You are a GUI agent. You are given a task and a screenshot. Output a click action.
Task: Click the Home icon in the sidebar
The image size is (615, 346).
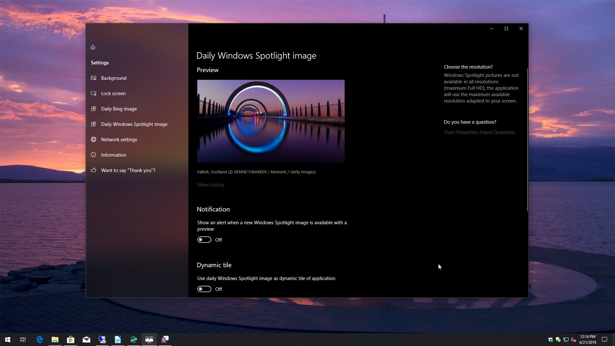tap(93, 47)
